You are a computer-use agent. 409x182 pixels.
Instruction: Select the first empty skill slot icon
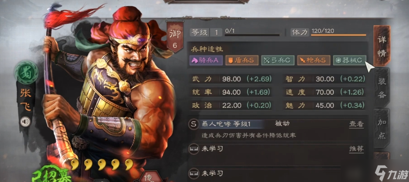point(193,149)
